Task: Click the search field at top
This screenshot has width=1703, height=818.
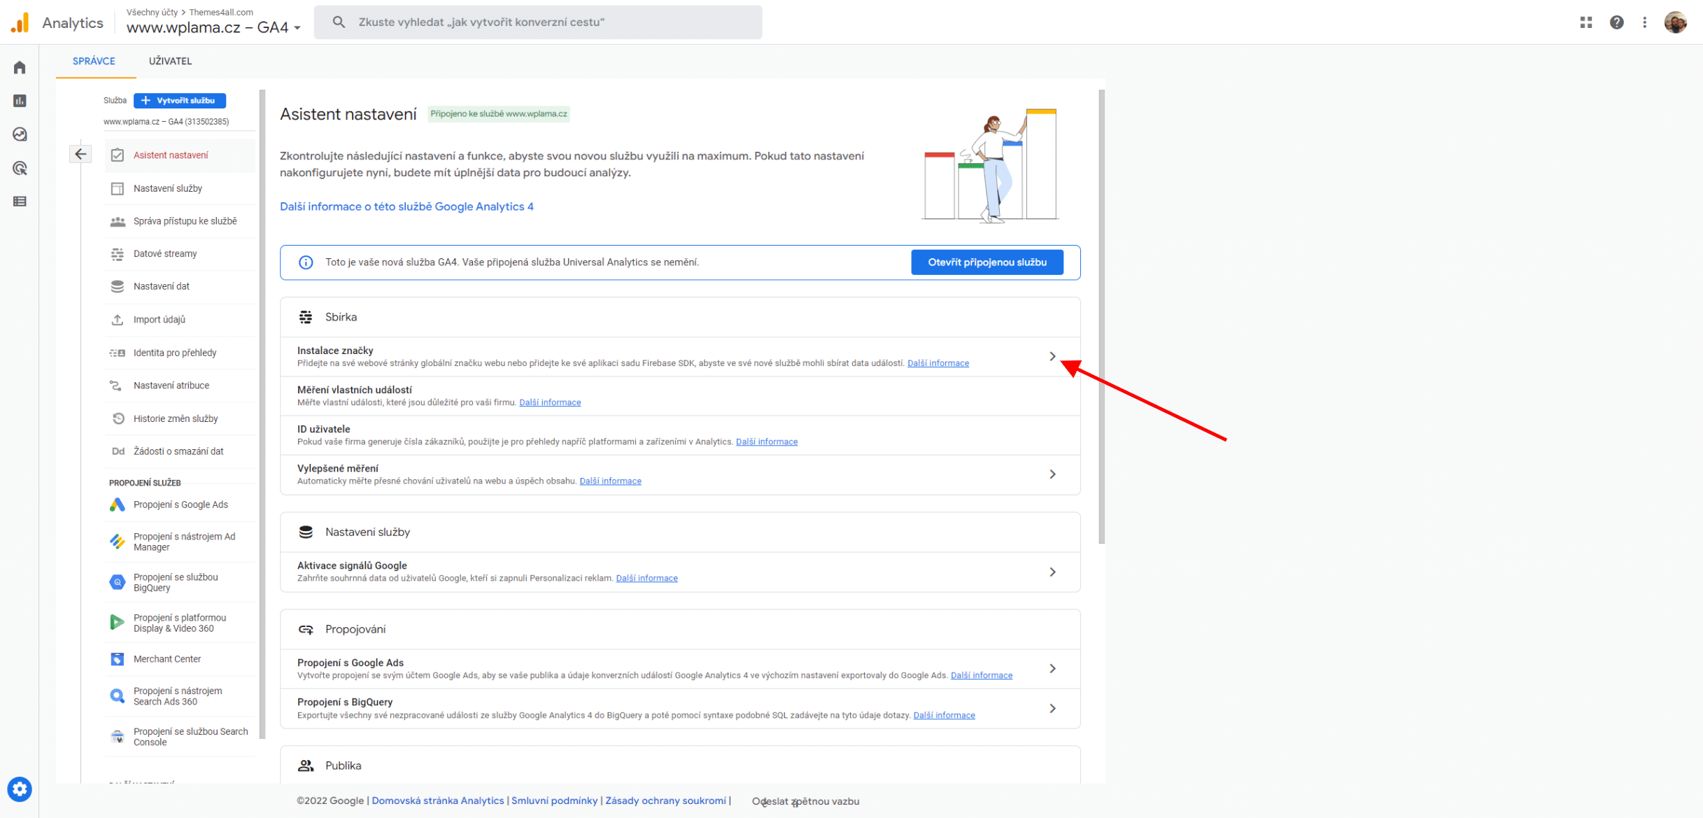Action: pos(538,22)
